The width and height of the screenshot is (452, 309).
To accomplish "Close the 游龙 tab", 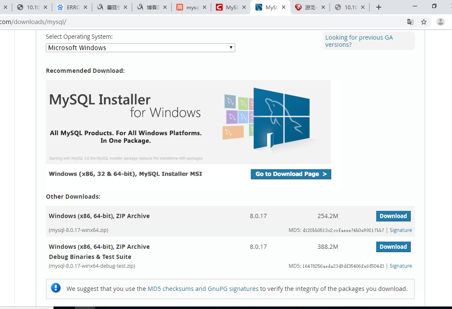I will coord(323,7).
